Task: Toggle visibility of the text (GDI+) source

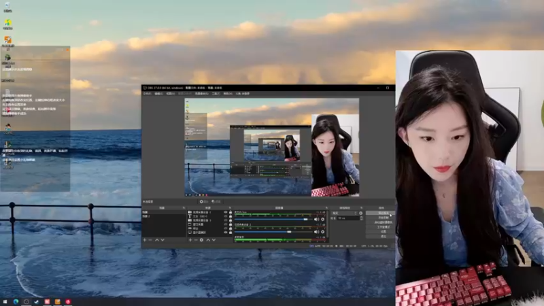Action: tap(226, 216)
